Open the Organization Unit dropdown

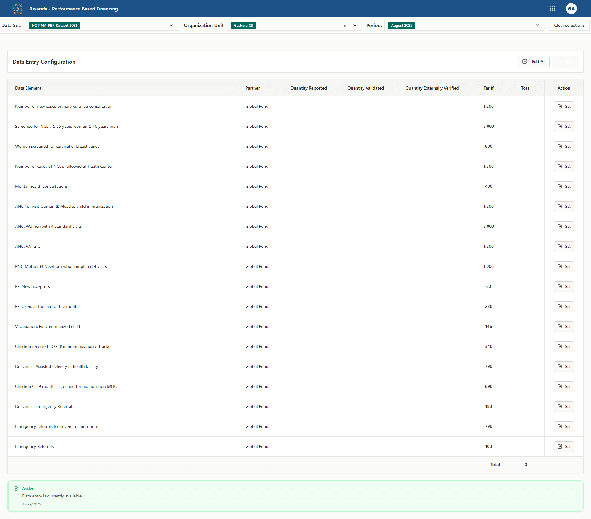coord(355,25)
